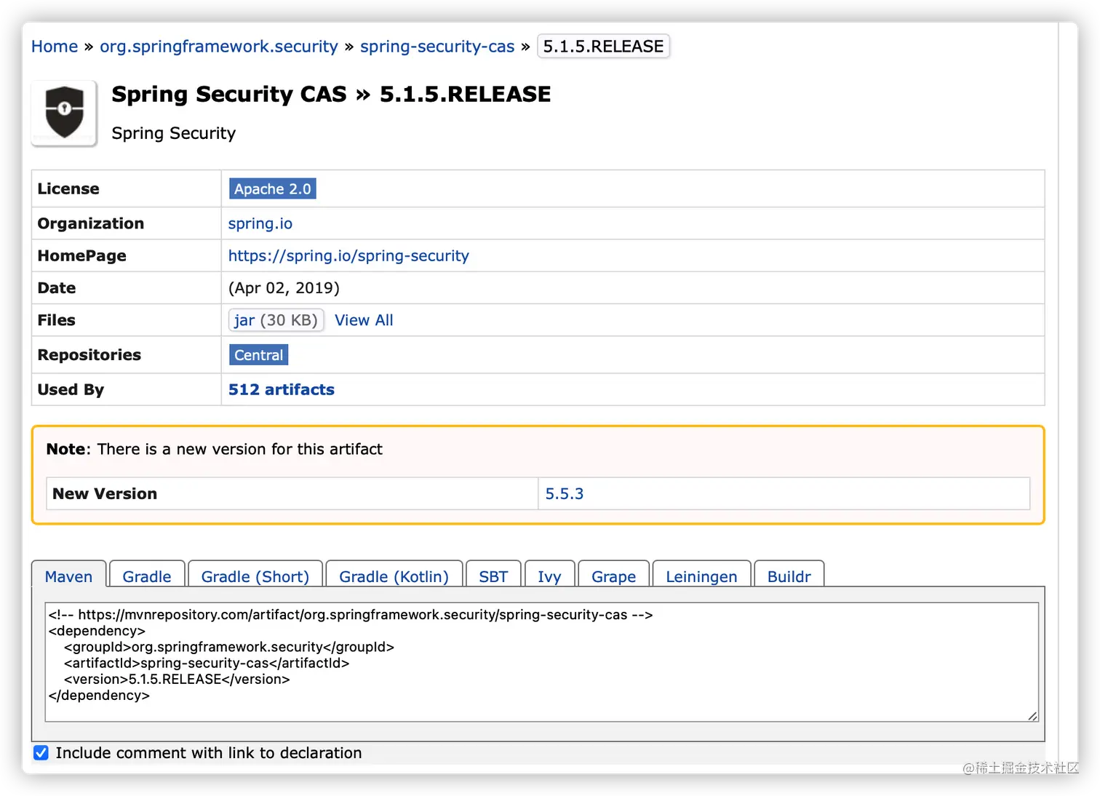
Task: Click the Spring Security shield logo icon
Action: tap(64, 113)
